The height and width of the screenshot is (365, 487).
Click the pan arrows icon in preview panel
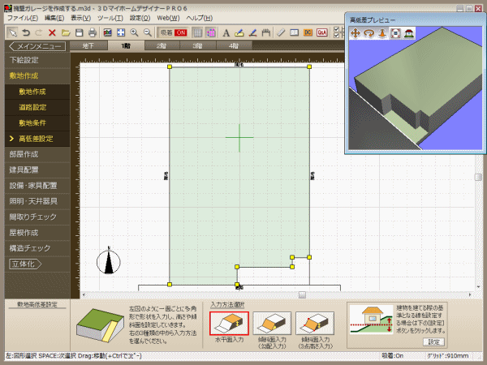[x=356, y=33]
